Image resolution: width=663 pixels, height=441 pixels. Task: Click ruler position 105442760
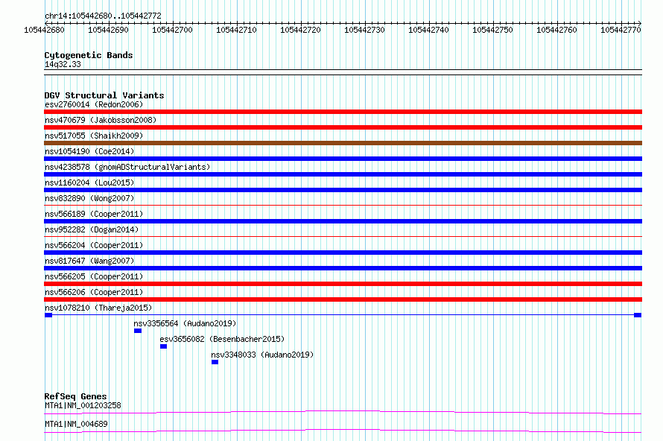click(557, 30)
